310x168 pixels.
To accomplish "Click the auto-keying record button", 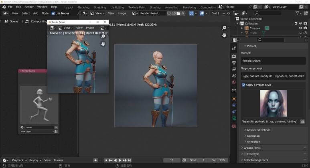I will coord(95,160).
